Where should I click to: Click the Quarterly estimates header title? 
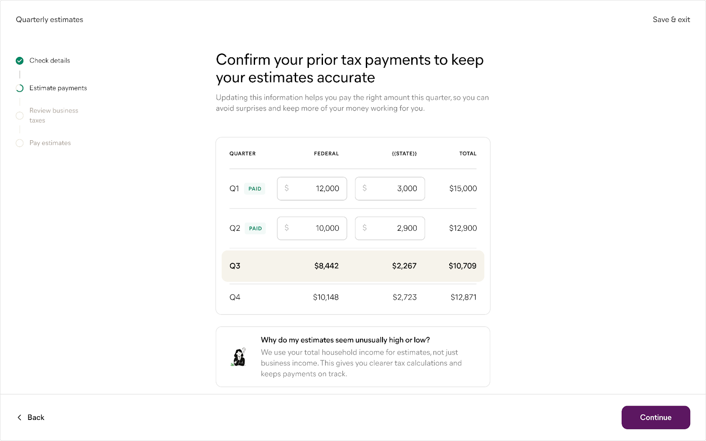49,20
